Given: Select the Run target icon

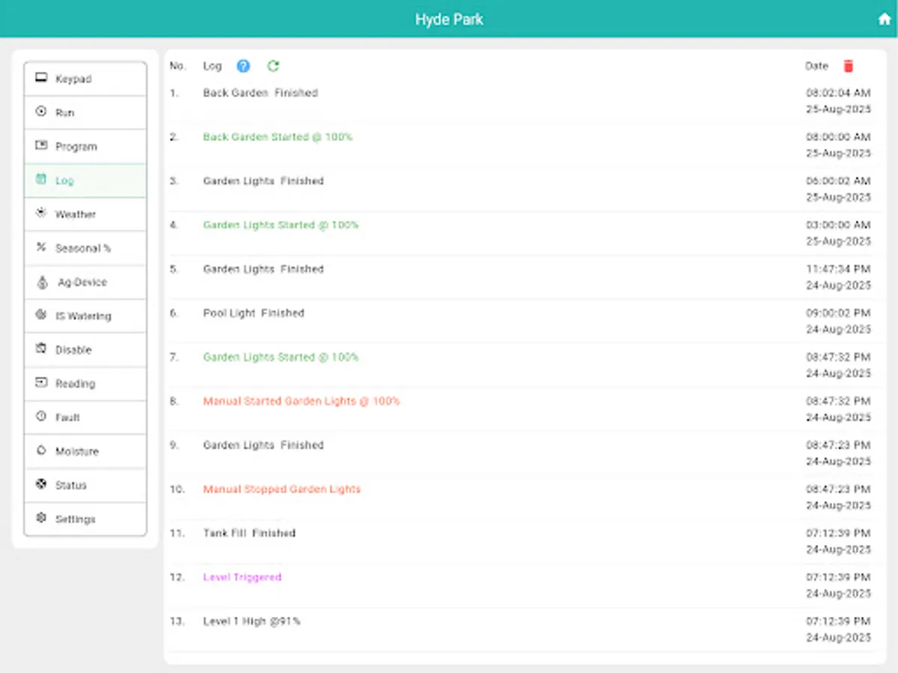Looking at the screenshot, I should [41, 112].
